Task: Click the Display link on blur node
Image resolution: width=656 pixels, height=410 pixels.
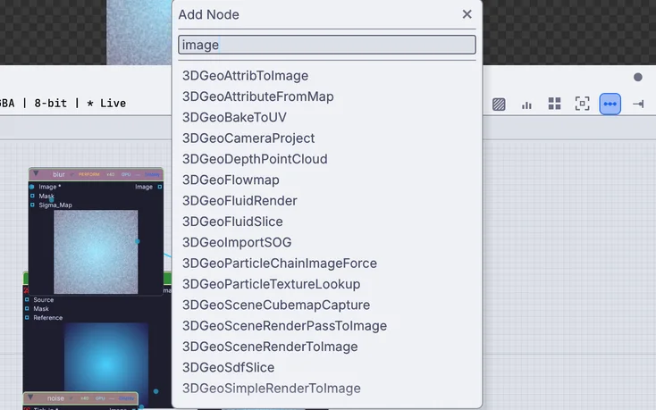Action: pyautogui.click(x=152, y=175)
